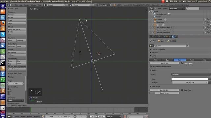Click the red auto-keyframe record button
Viewport: 211px width, 118px height.
point(125,117)
